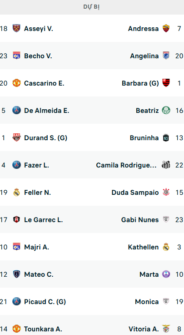Click the Corinthians crest next to Duda Sampaio
Screen dimensions: 184x335
166,193
